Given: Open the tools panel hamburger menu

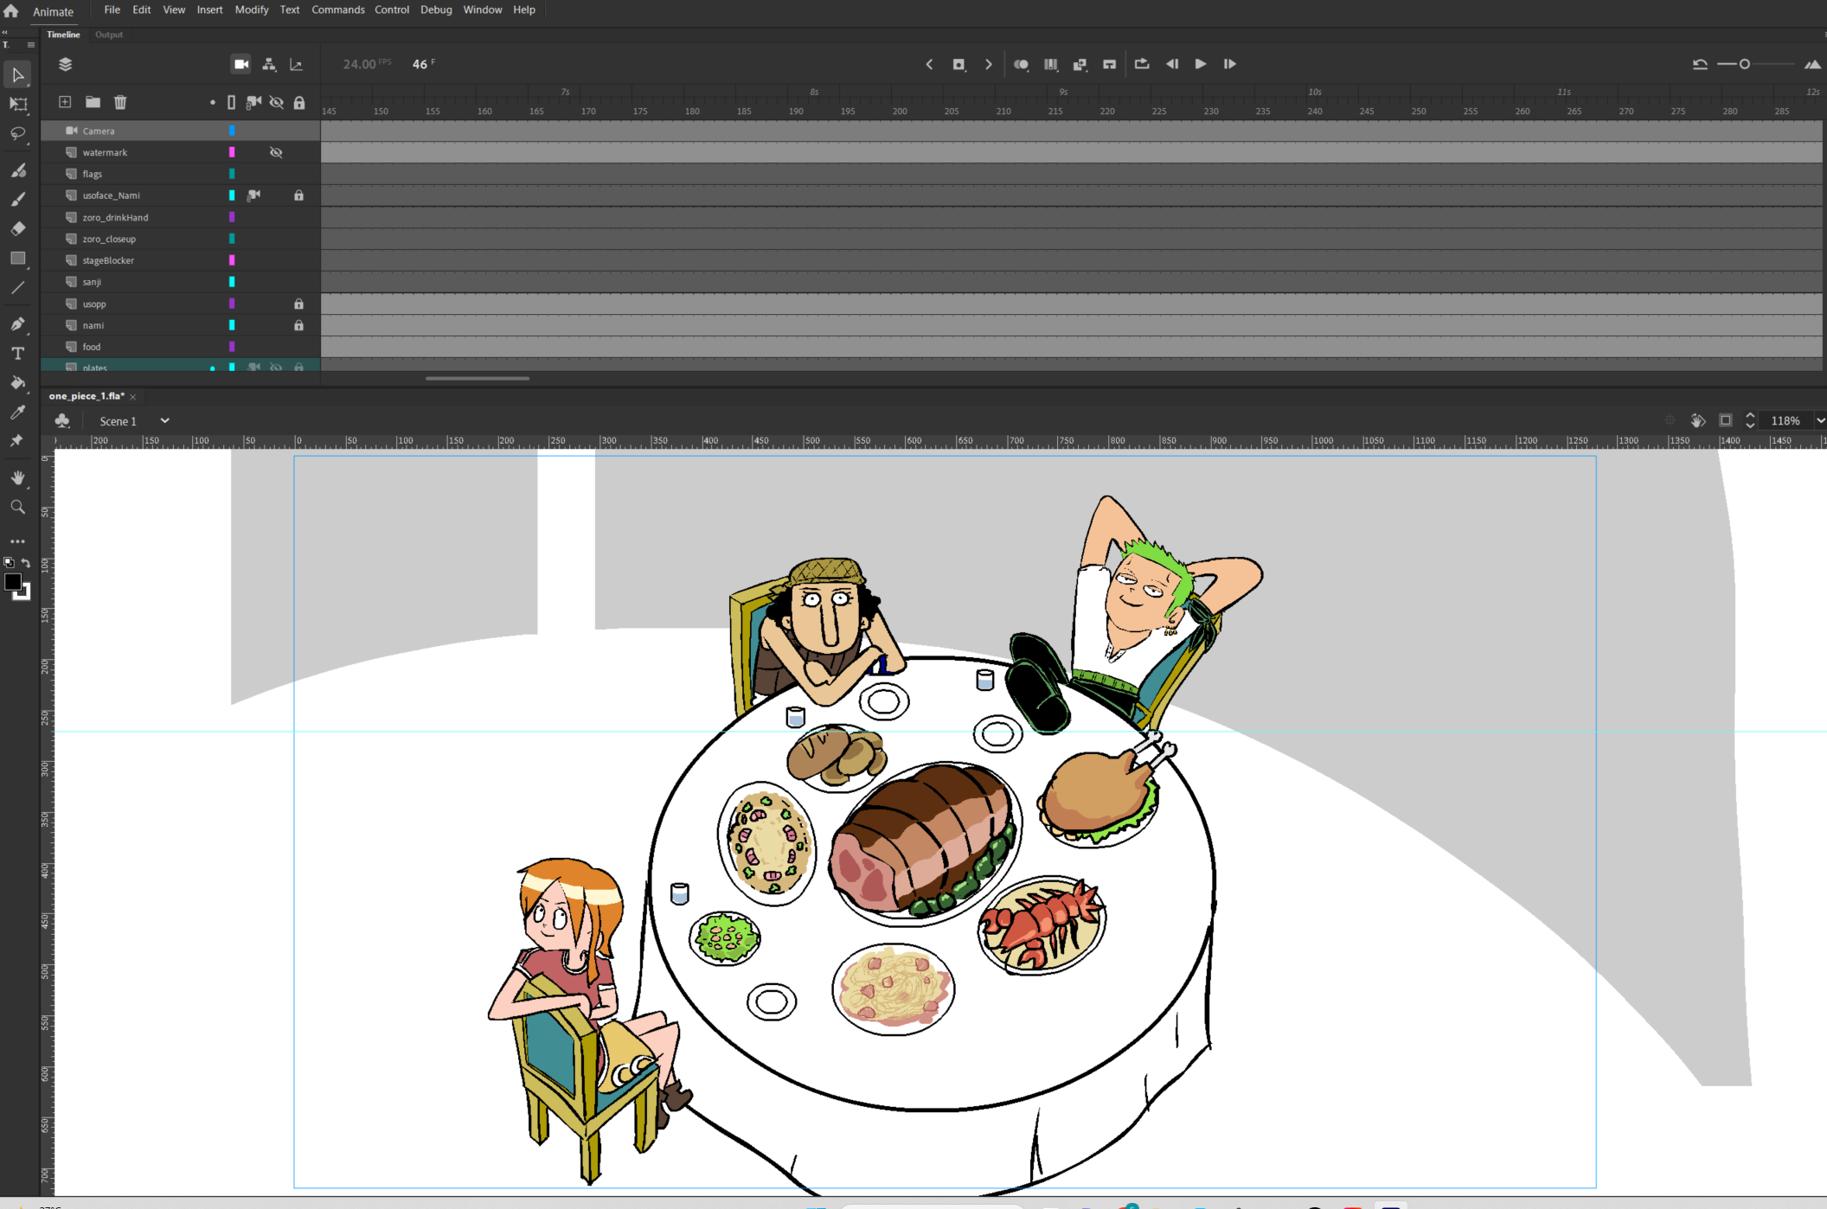Looking at the screenshot, I should [x=31, y=45].
